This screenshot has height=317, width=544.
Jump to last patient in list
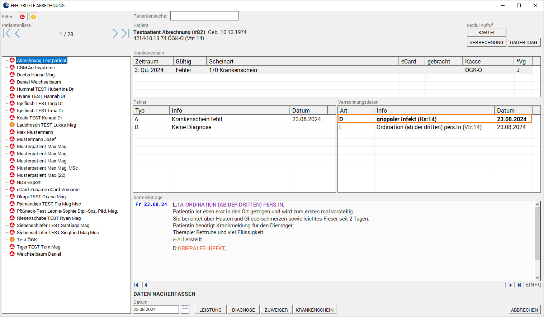tap(125, 34)
